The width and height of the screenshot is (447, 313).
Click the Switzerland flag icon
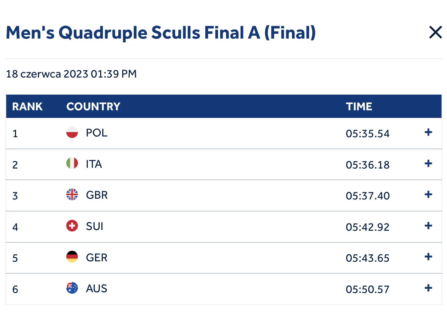click(x=72, y=226)
